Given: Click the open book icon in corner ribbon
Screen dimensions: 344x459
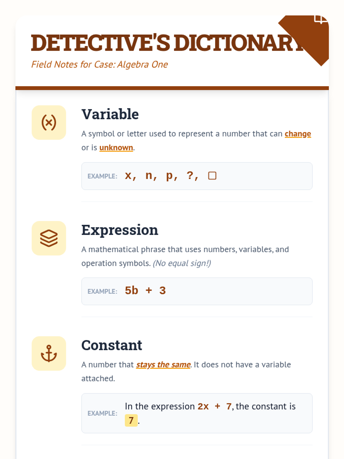Looking at the screenshot, I should [x=320, y=19].
